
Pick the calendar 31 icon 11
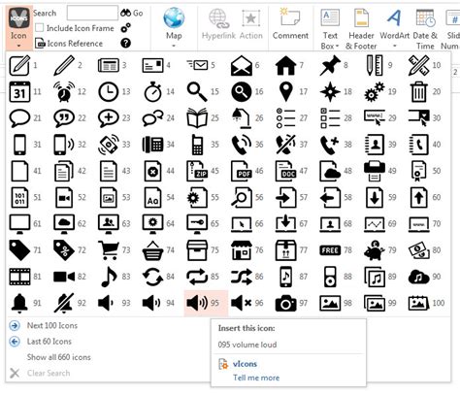click(19, 92)
